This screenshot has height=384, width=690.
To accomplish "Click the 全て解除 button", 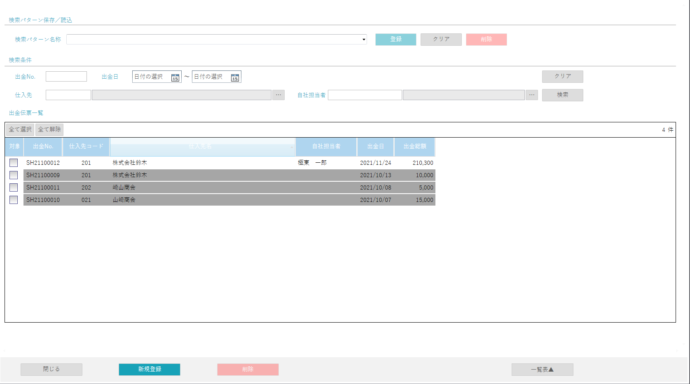I will (x=49, y=130).
